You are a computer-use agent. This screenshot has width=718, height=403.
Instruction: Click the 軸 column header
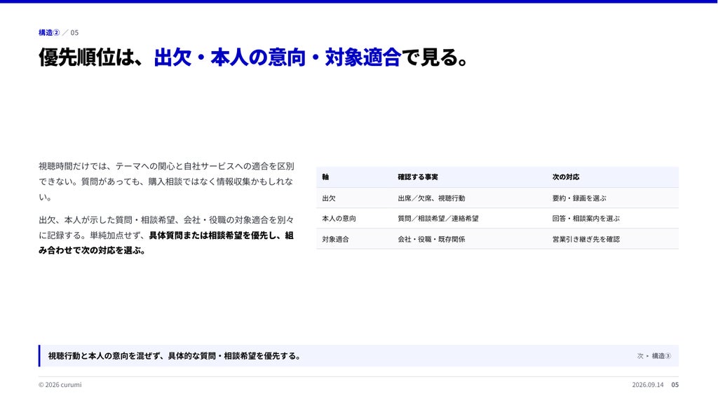tap(325, 177)
